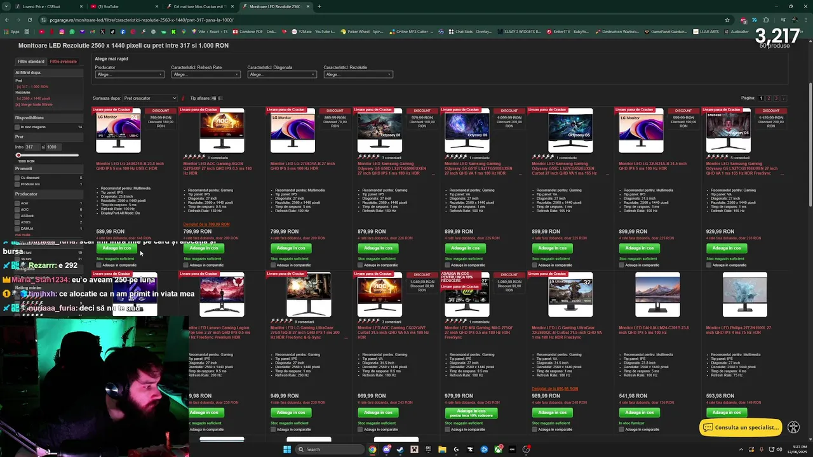
Task: Tick the AOC producer checkbox
Action: [x=17, y=209]
